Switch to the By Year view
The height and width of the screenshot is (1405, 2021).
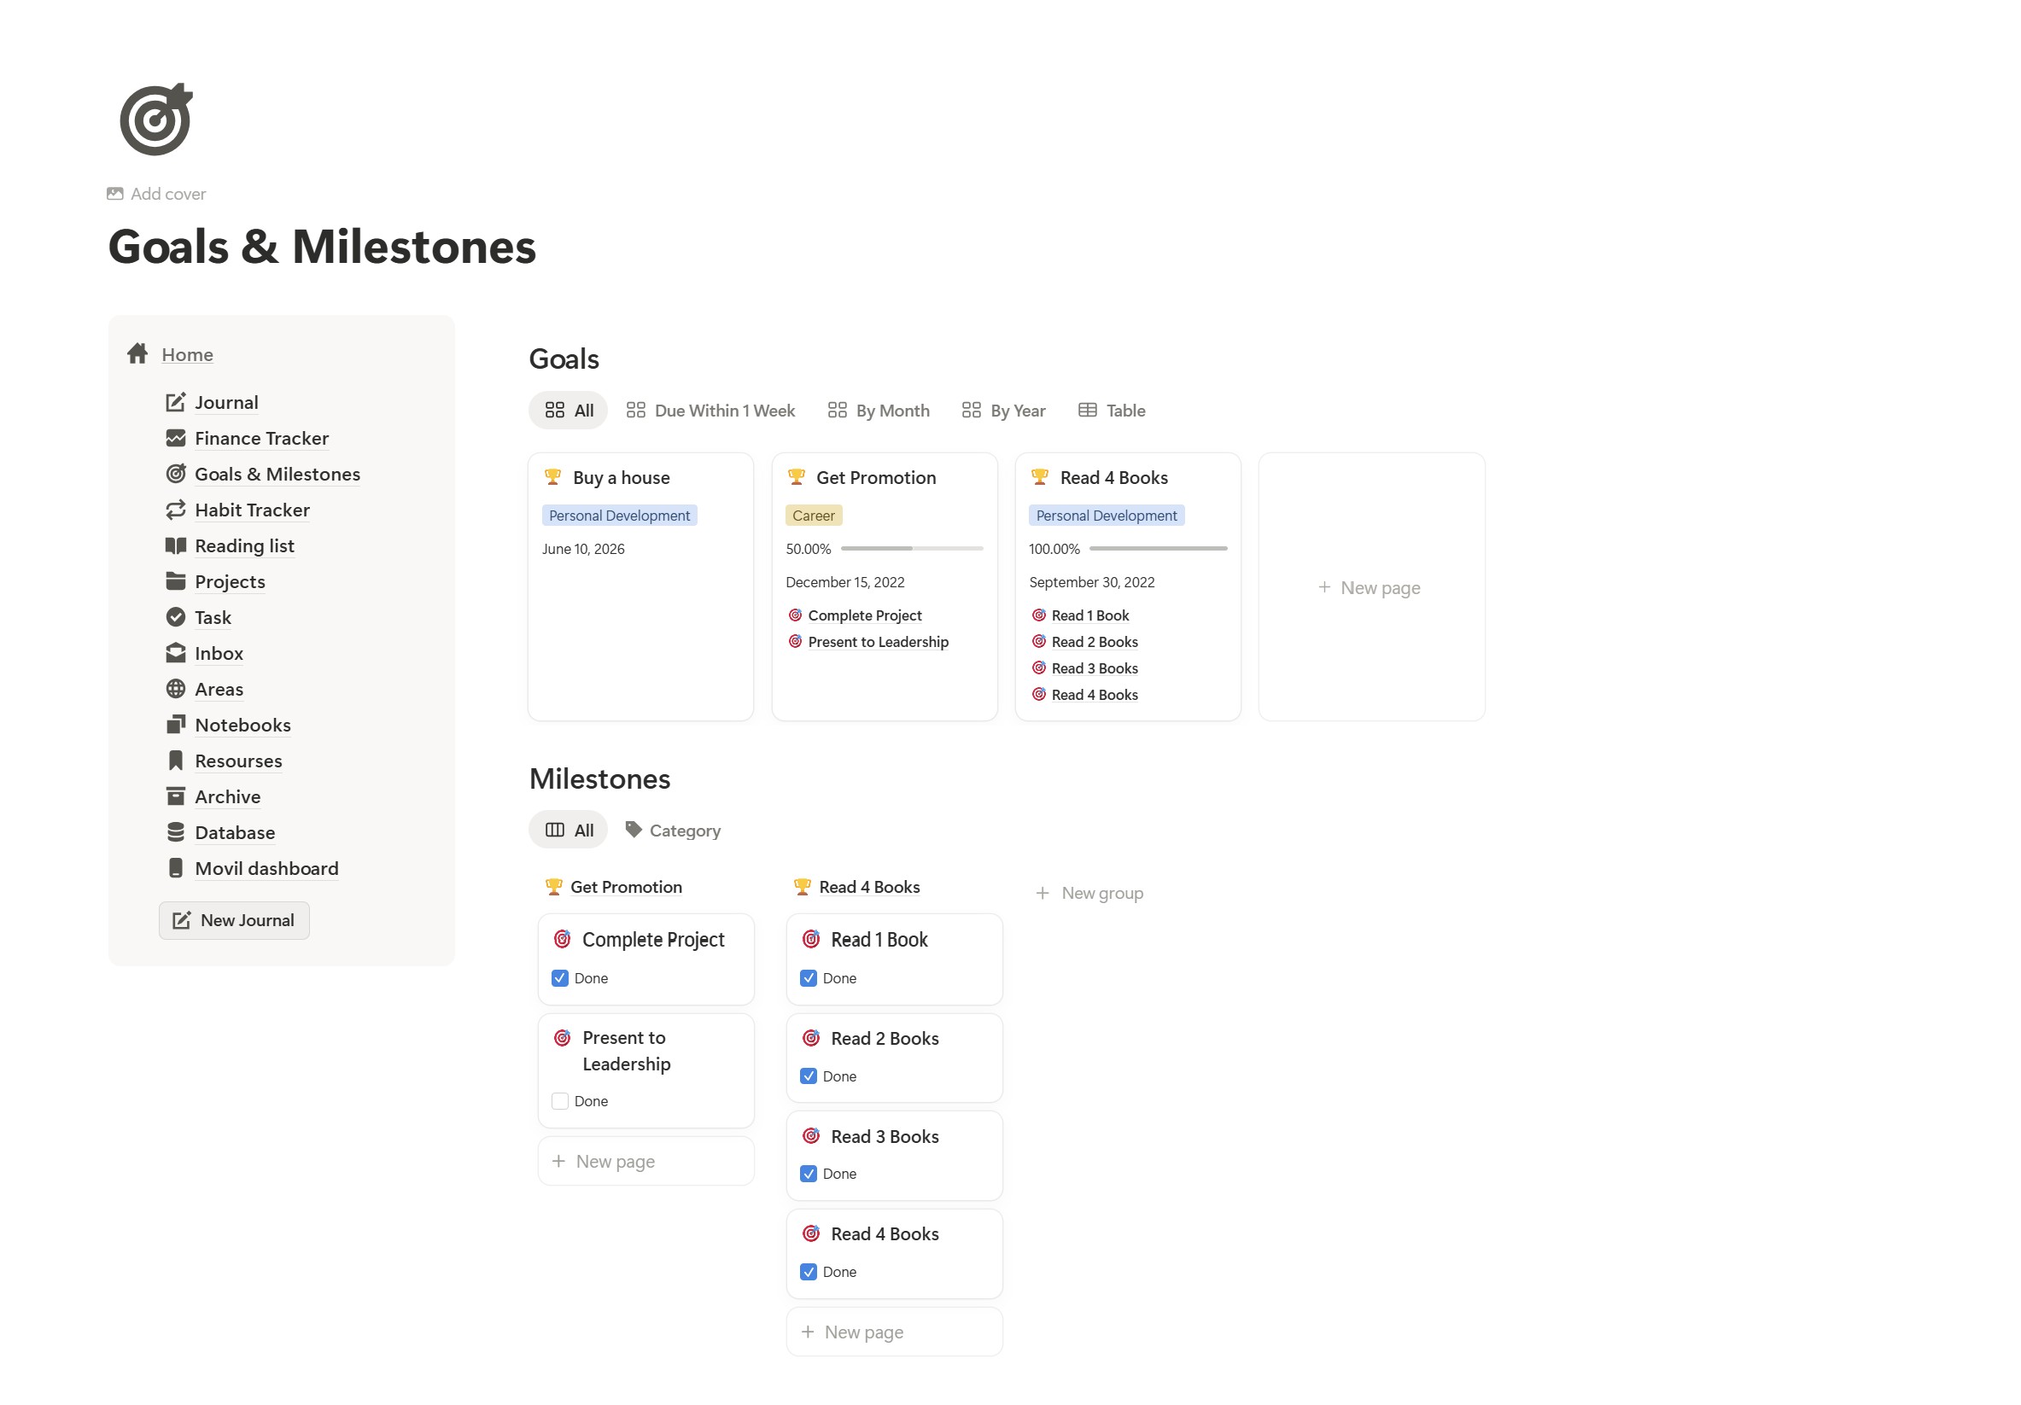[1003, 410]
